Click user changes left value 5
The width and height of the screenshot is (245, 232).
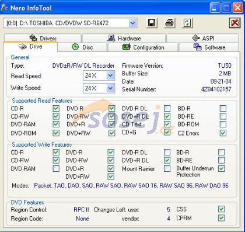[x=169, y=210]
